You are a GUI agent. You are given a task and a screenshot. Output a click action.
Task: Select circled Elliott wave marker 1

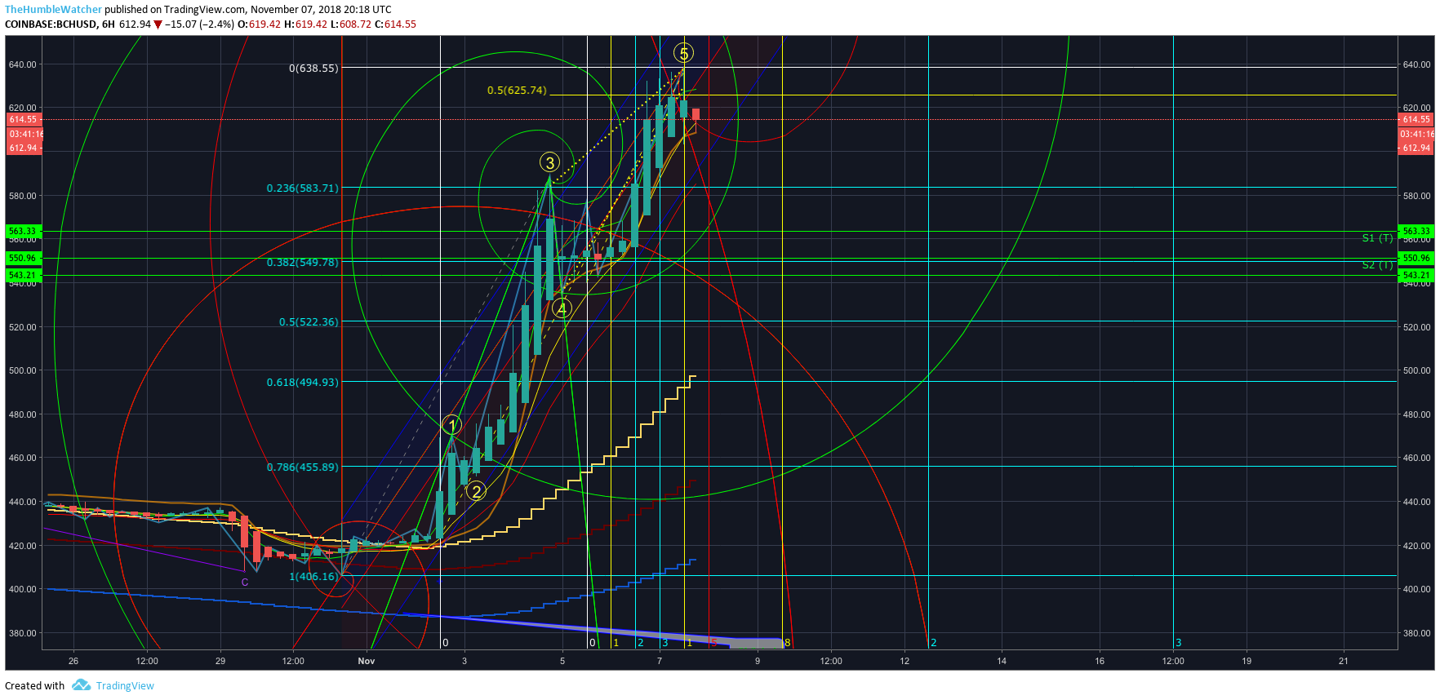[x=451, y=424]
